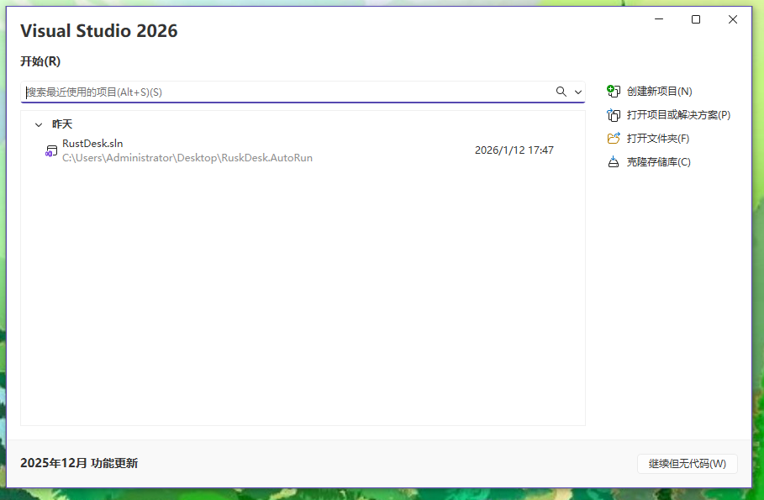Viewport: 764px width, 500px height.
Task: Click the magnifier search icon
Action: click(561, 92)
